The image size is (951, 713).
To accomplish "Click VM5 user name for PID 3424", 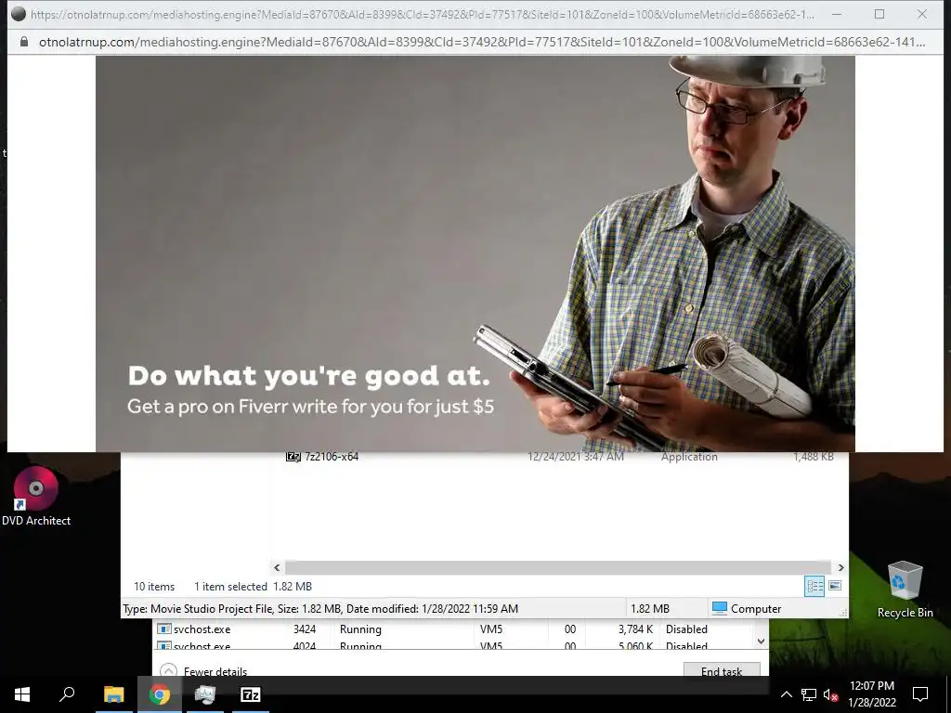I will coord(491,629).
